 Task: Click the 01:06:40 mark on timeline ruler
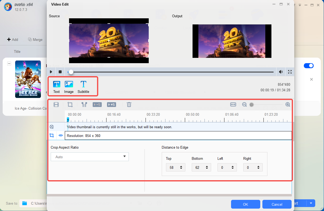point(232,114)
